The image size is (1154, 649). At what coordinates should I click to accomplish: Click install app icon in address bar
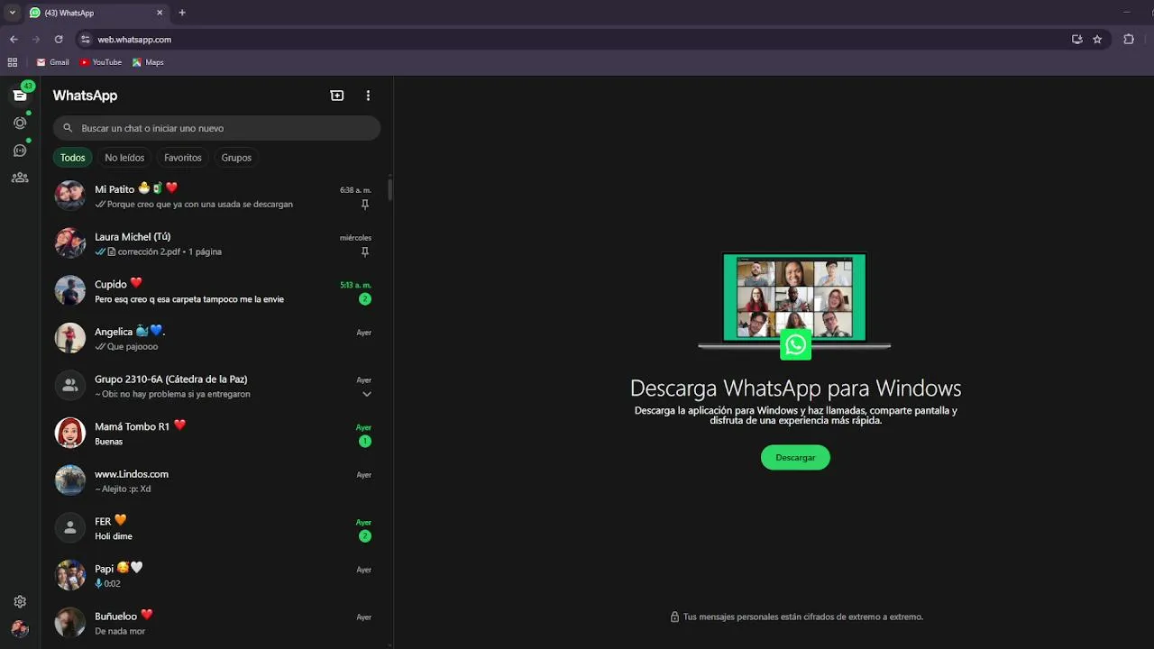[1076, 40]
